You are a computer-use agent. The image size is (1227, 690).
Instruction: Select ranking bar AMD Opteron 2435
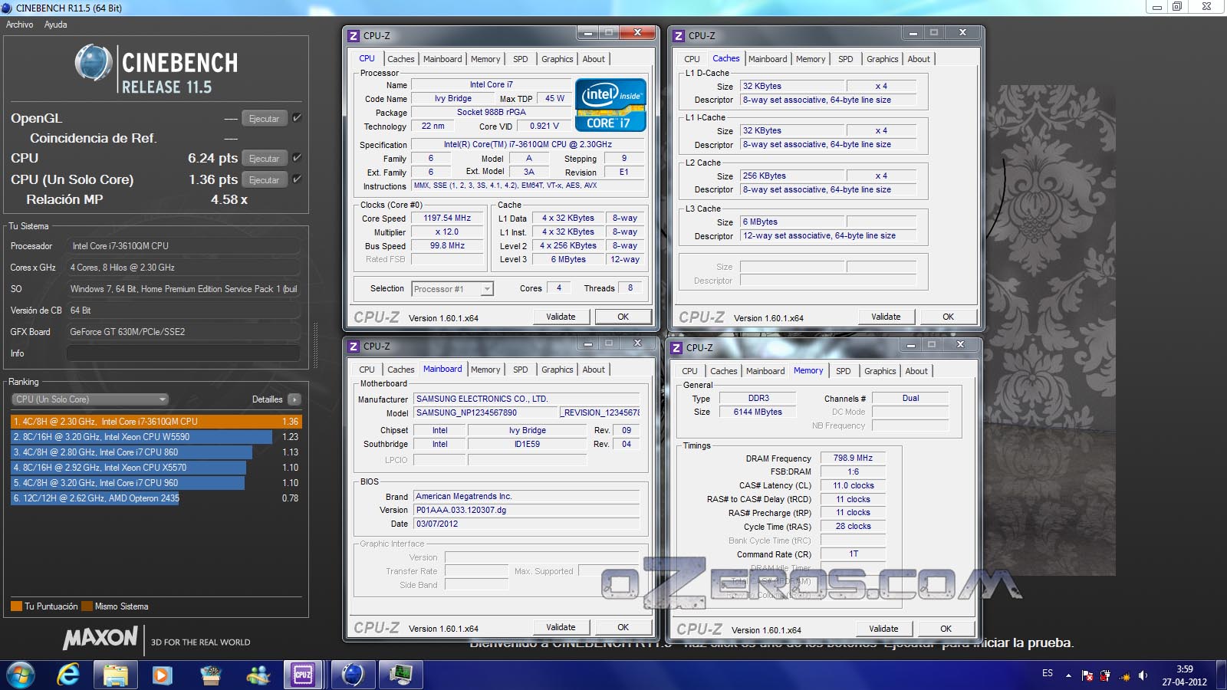pyautogui.click(x=95, y=498)
